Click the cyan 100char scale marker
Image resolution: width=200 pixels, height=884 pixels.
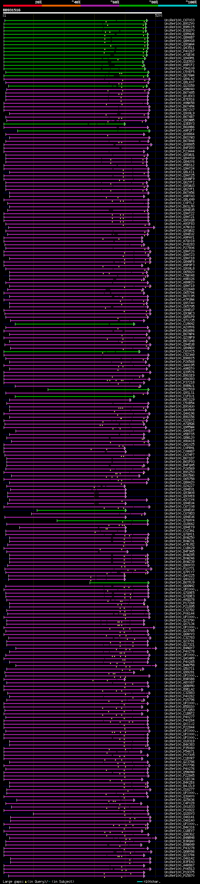pos(139,881)
